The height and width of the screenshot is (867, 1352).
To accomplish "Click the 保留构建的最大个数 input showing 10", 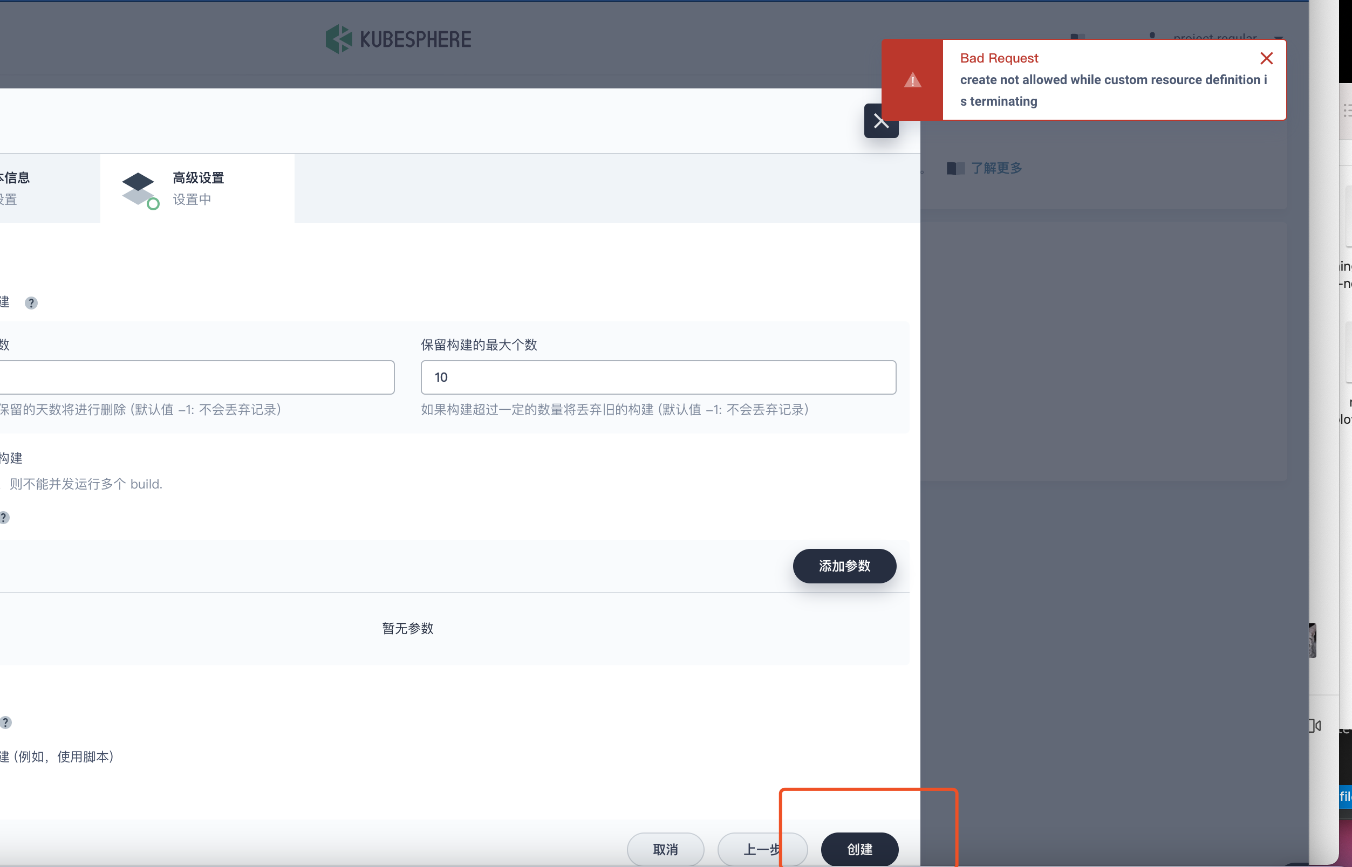I will tap(658, 377).
